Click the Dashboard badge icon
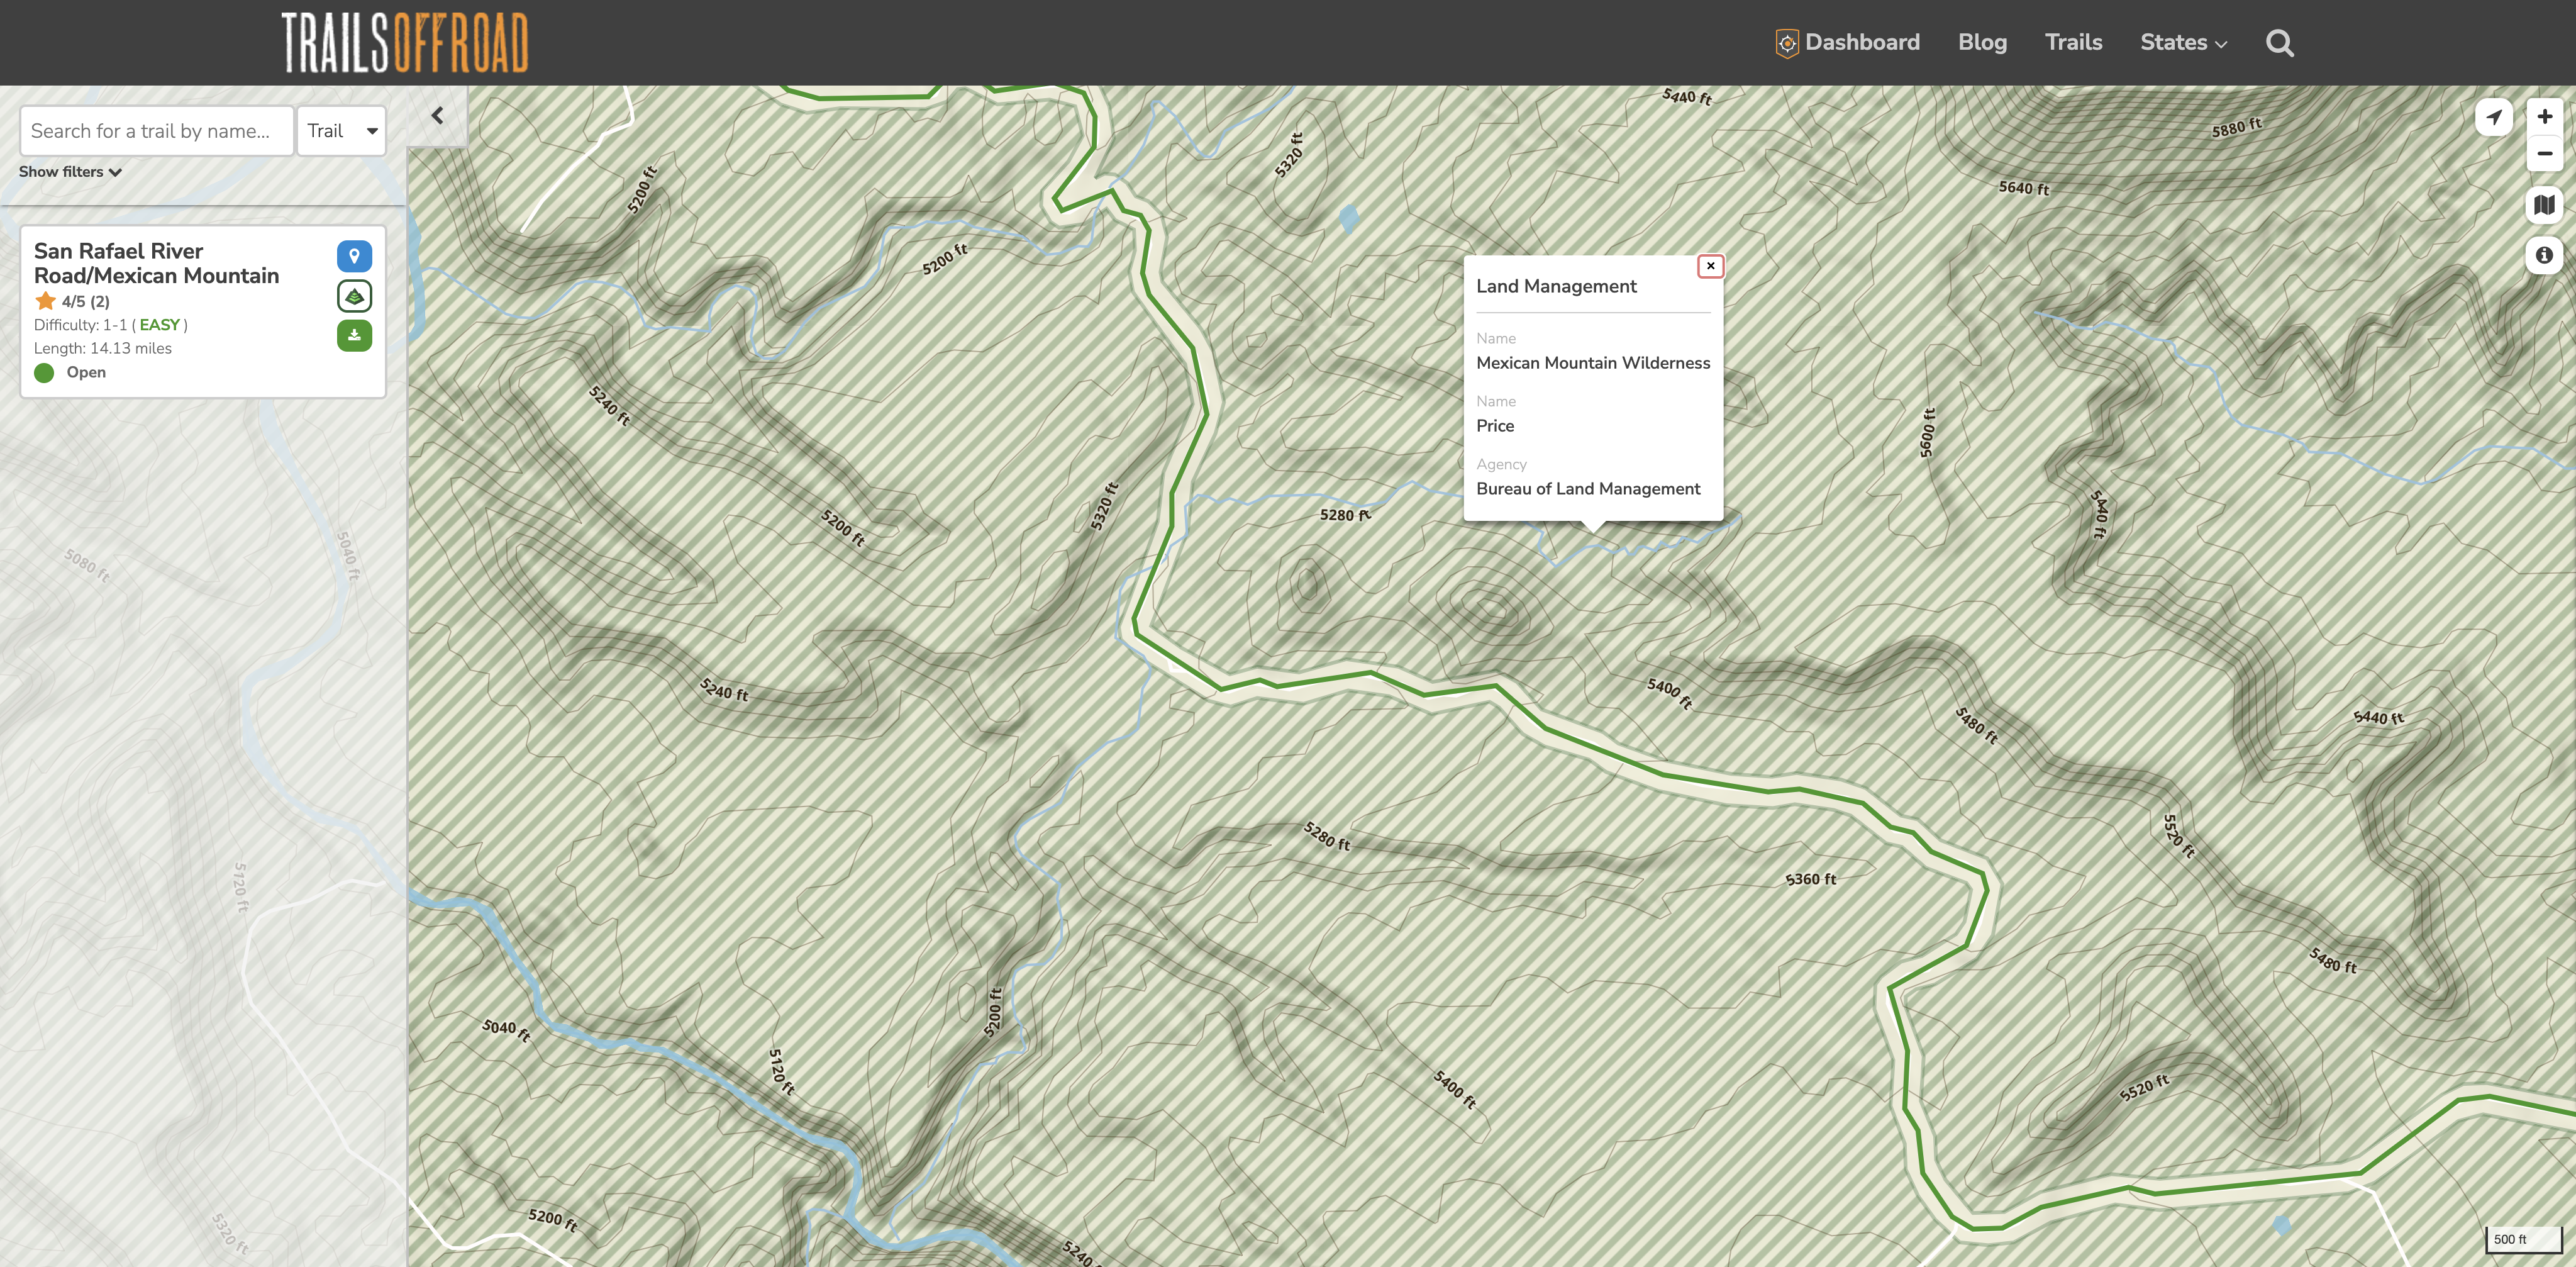Image resolution: width=2576 pixels, height=1267 pixels. point(1786,43)
